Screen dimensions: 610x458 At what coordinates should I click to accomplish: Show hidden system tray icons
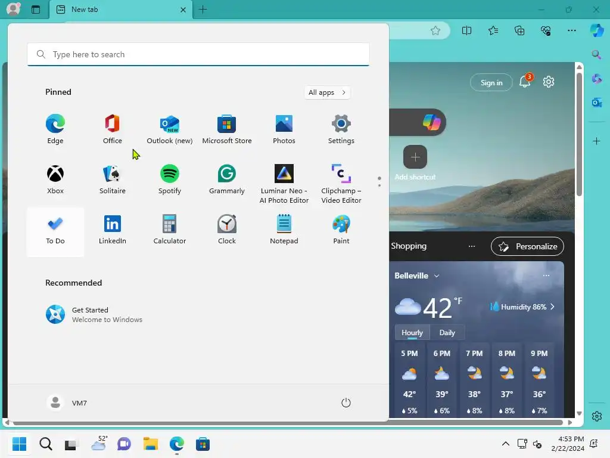point(505,444)
